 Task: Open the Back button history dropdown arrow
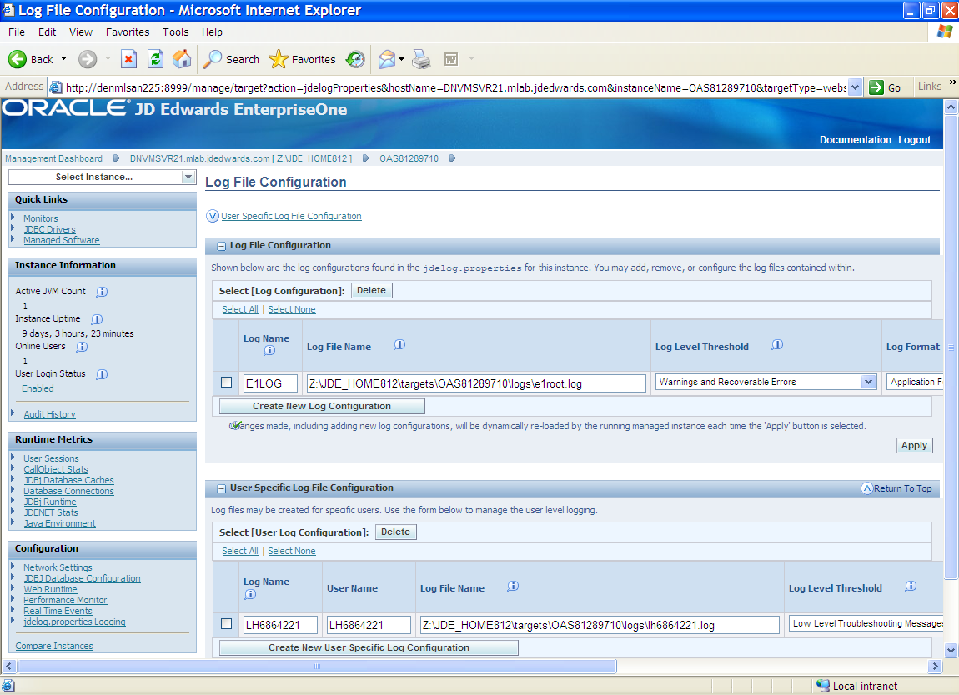point(63,59)
